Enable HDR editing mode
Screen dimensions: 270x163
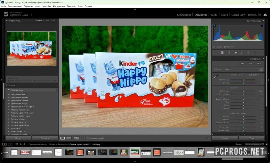(x=259, y=64)
